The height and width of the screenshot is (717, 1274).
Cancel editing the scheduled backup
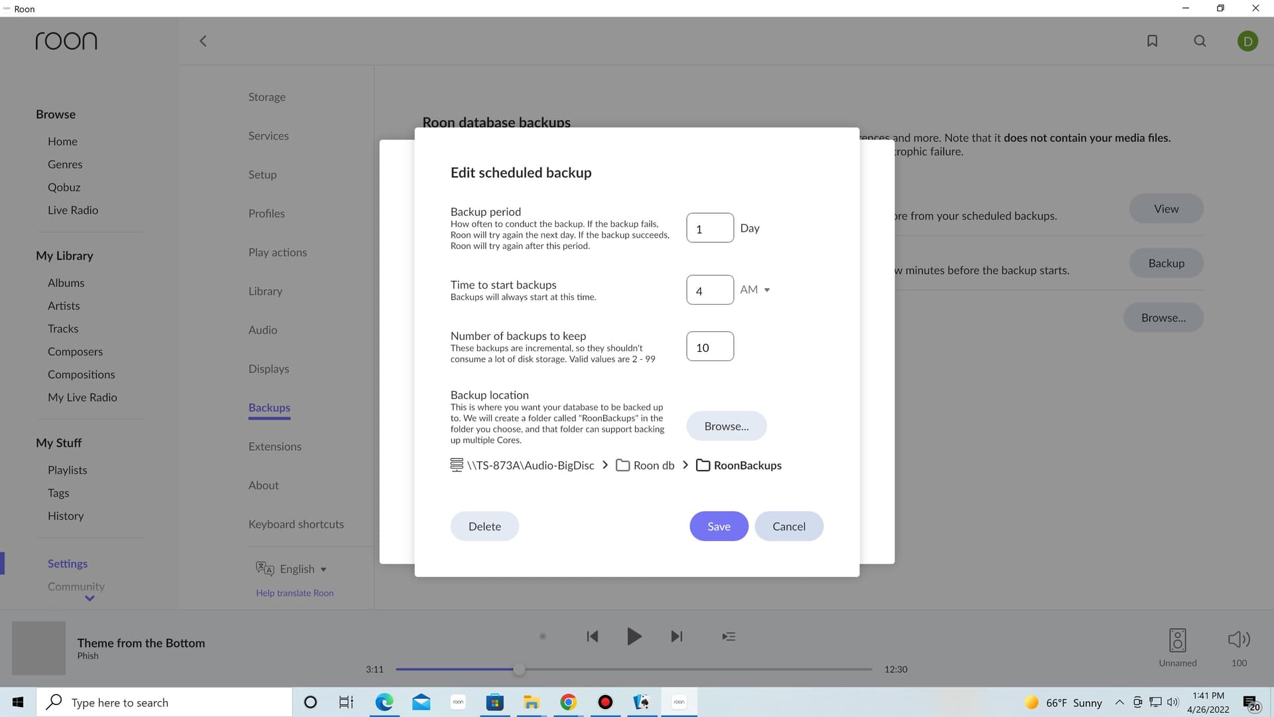(789, 526)
